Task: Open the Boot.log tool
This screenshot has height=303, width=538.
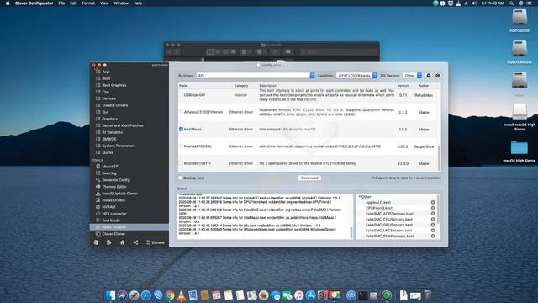Action: tap(108, 173)
